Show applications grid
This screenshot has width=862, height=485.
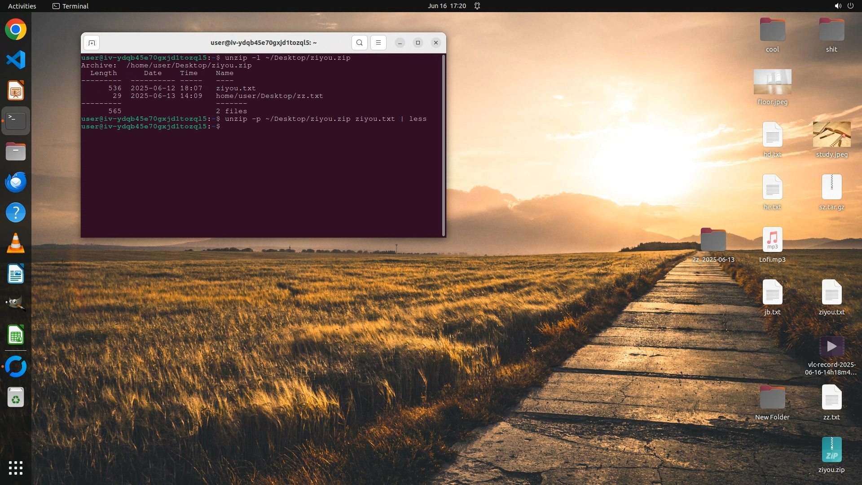(16, 468)
